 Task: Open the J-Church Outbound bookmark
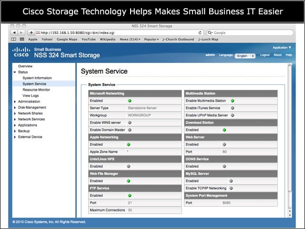click(x=178, y=39)
